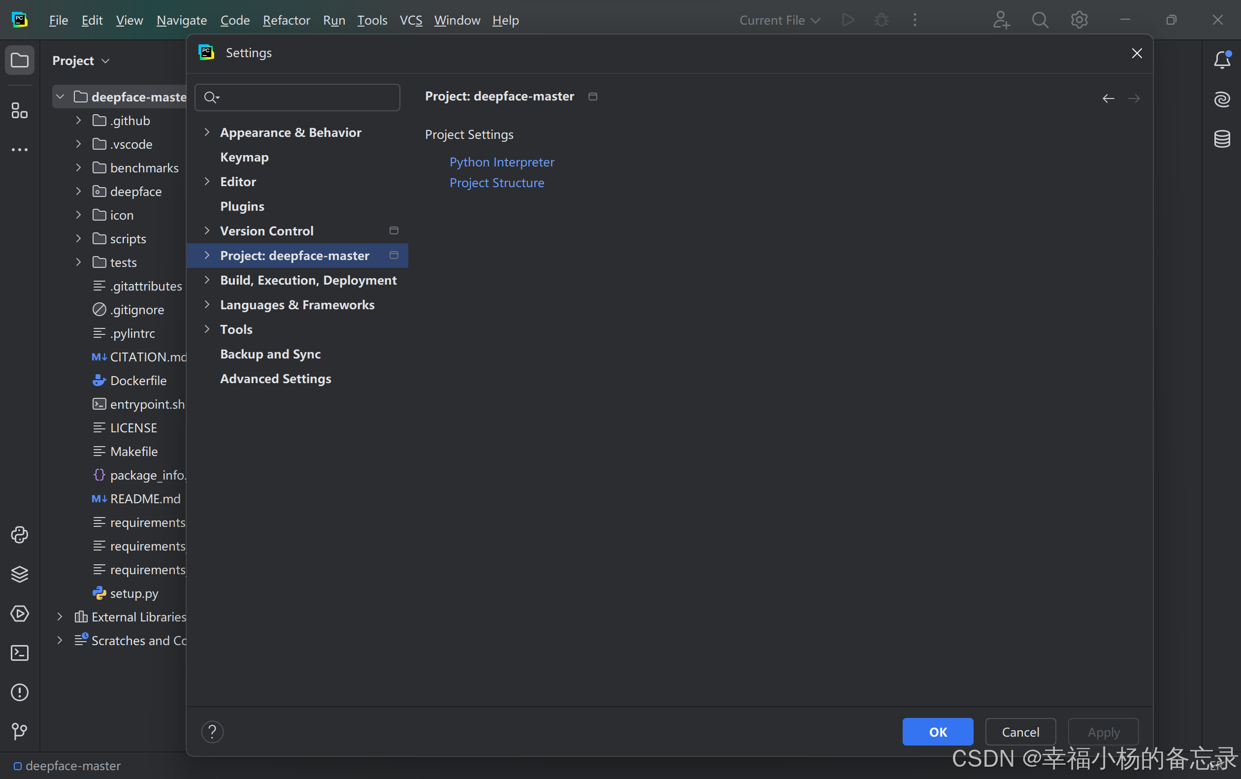1241x779 pixels.
Task: Expand the benchmarks folder
Action: pyautogui.click(x=78, y=167)
